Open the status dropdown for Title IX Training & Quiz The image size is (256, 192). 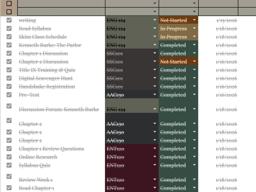[194, 70]
